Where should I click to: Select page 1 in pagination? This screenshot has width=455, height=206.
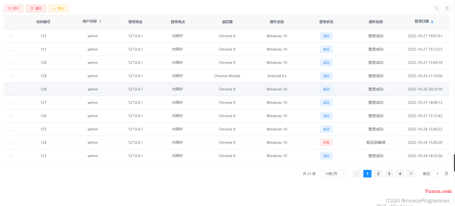pos(367,174)
